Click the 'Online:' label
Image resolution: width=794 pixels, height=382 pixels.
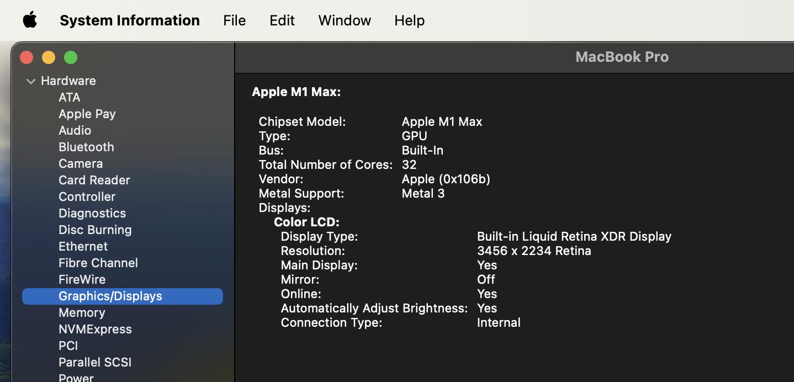click(301, 294)
